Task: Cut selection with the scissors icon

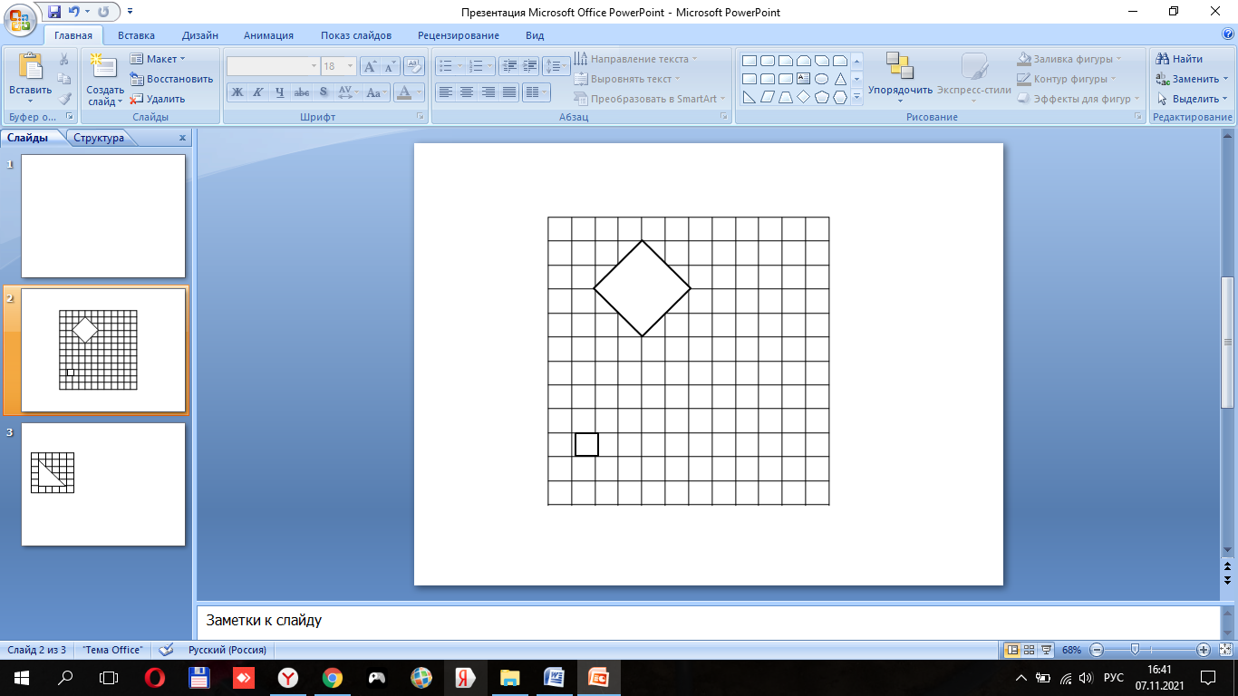Action: 64,59
